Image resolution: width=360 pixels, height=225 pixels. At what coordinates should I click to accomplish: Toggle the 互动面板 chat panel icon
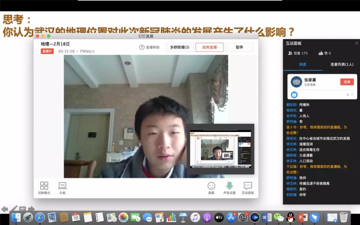pos(248,186)
